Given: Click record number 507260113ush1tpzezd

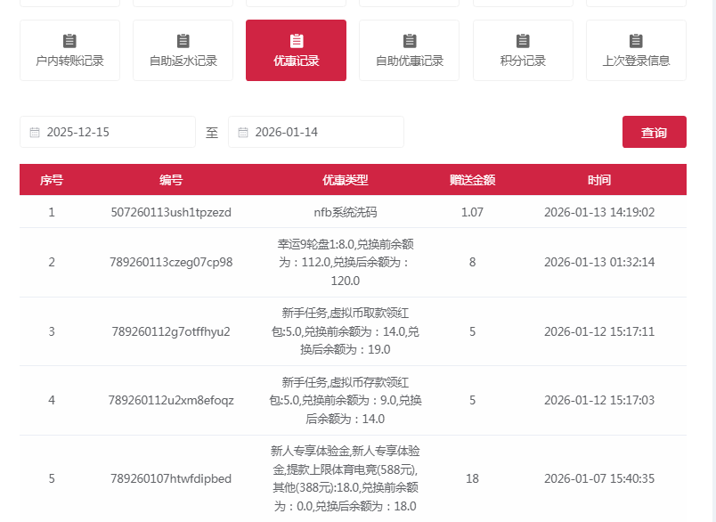Looking at the screenshot, I should (x=170, y=212).
